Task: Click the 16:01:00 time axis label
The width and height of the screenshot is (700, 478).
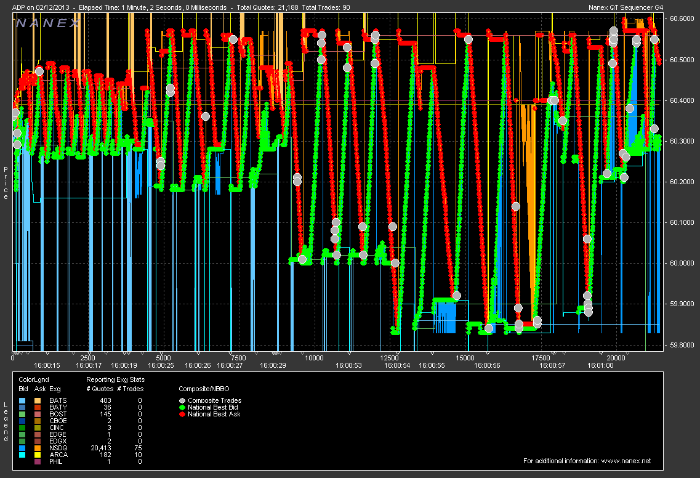Action: [x=600, y=365]
